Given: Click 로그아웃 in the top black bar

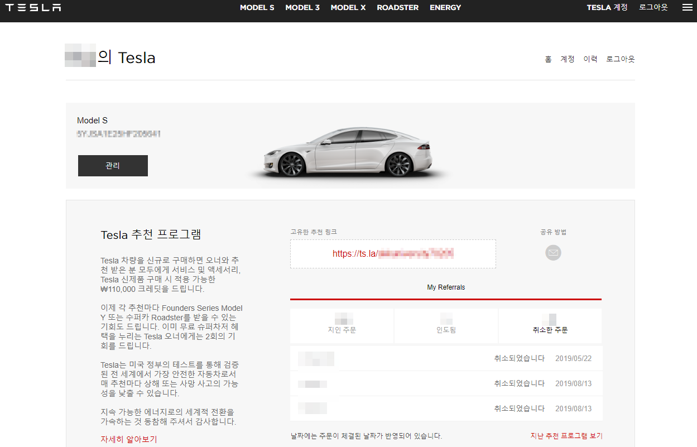Looking at the screenshot, I should click(653, 8).
